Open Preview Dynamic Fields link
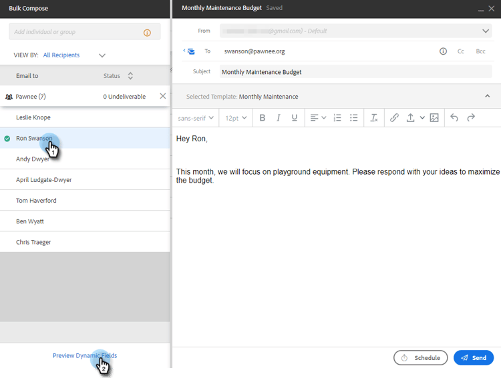 tap(85, 356)
